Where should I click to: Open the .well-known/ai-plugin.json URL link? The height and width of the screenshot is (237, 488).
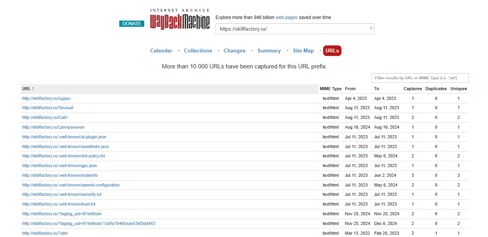click(64, 137)
